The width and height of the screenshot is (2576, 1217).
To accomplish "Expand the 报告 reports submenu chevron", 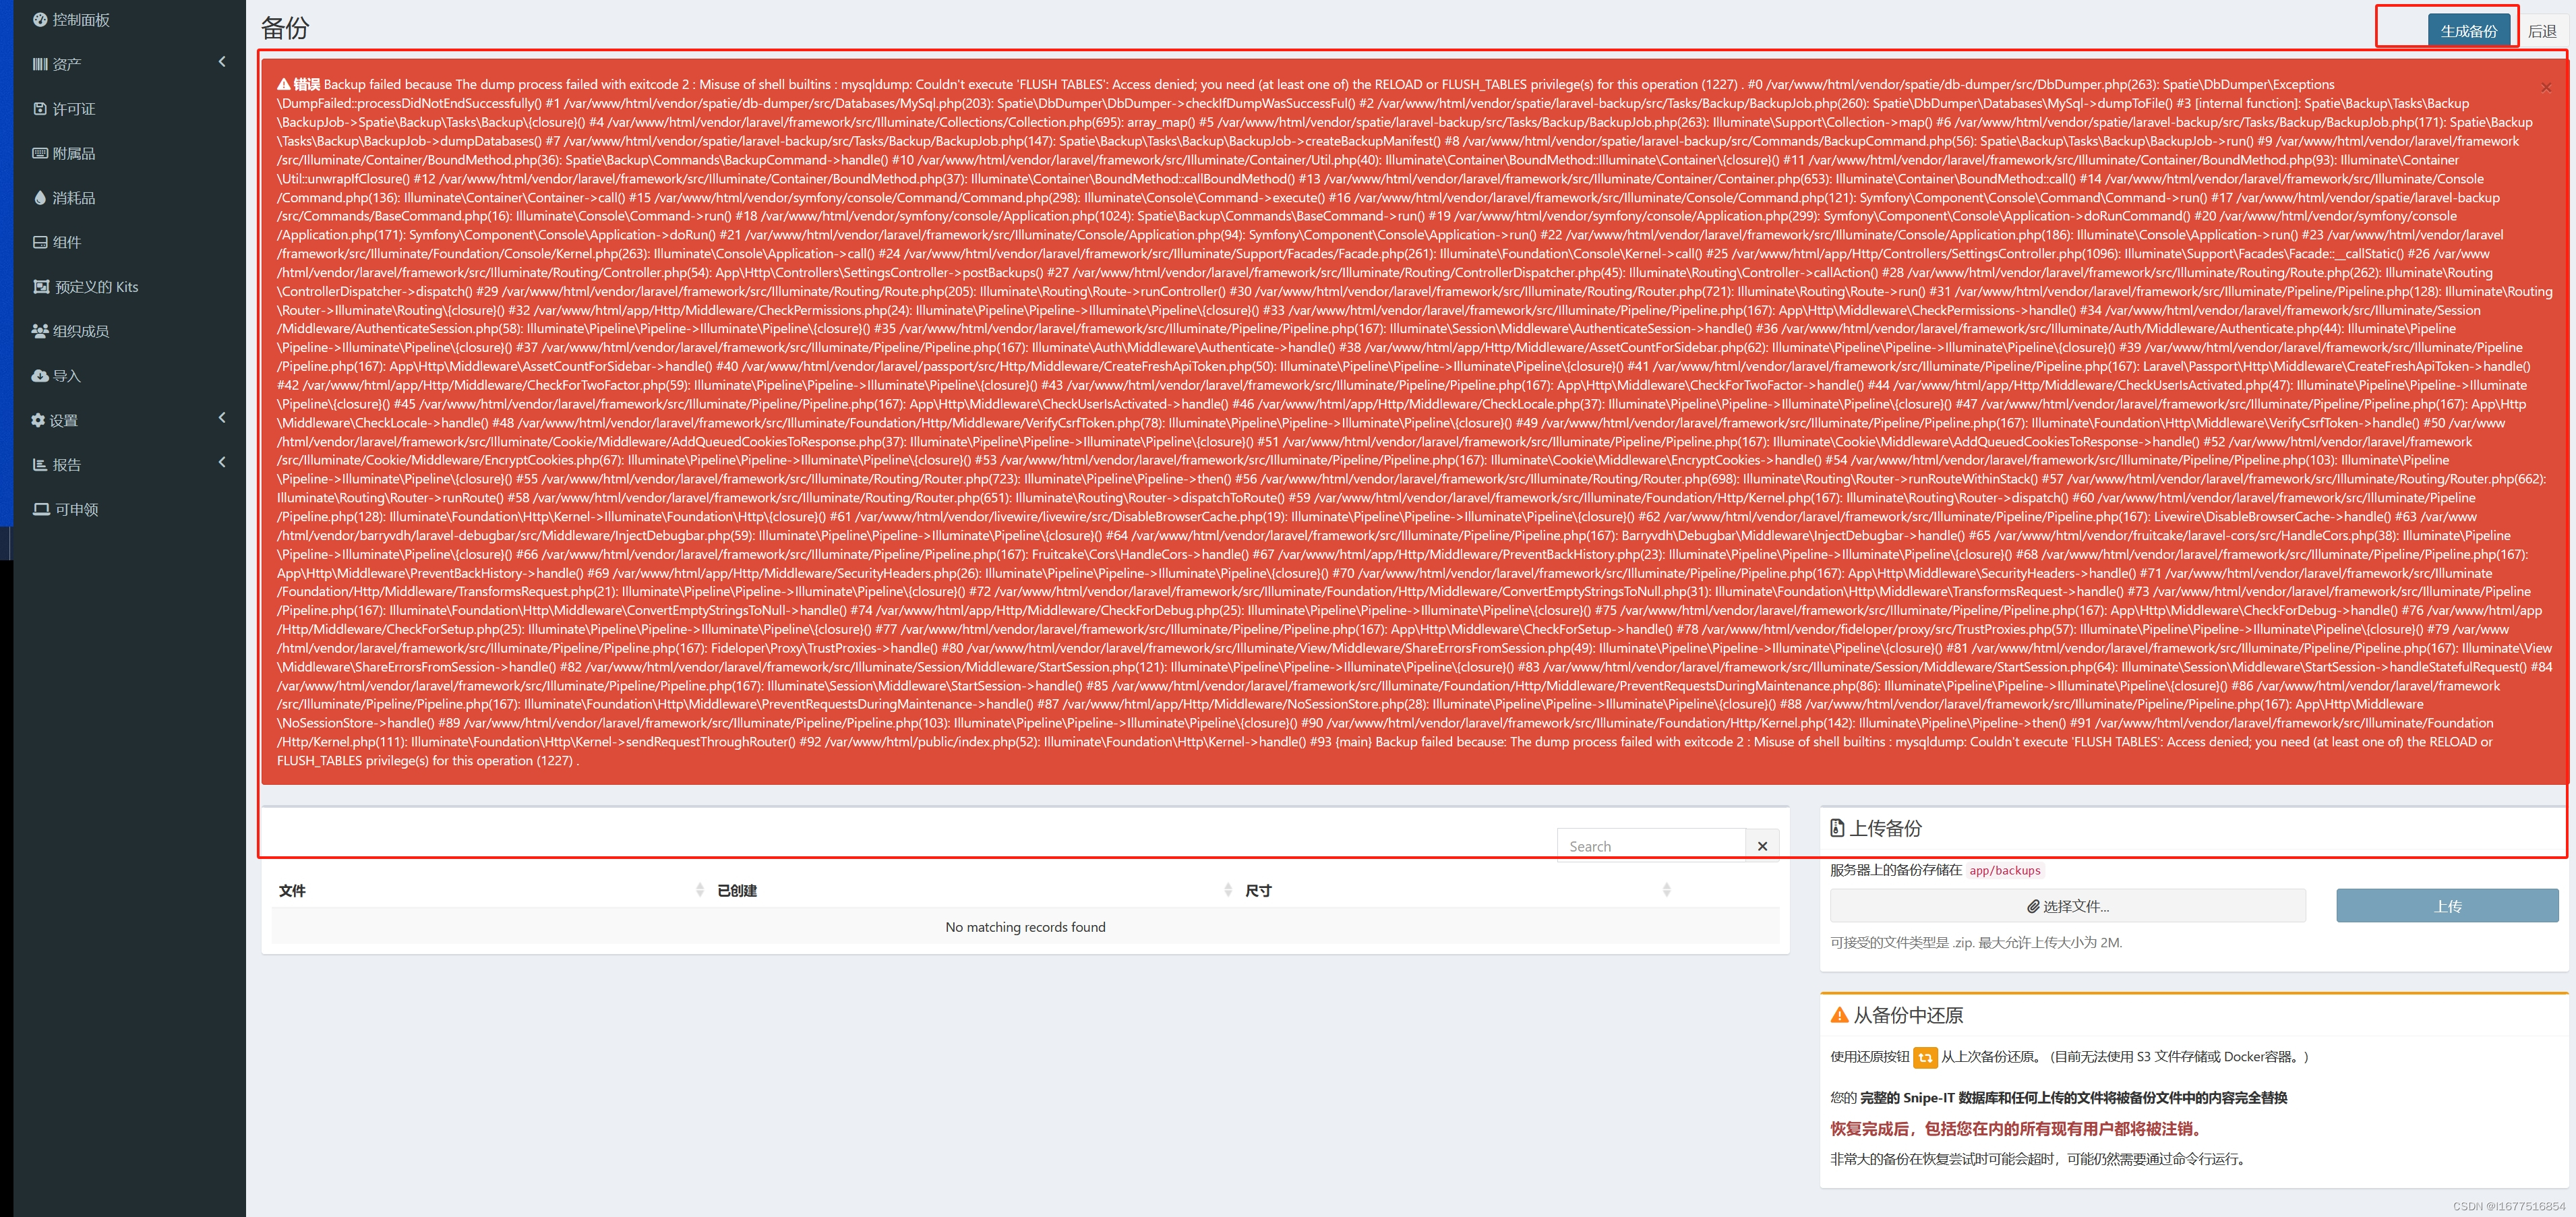I will (x=222, y=462).
